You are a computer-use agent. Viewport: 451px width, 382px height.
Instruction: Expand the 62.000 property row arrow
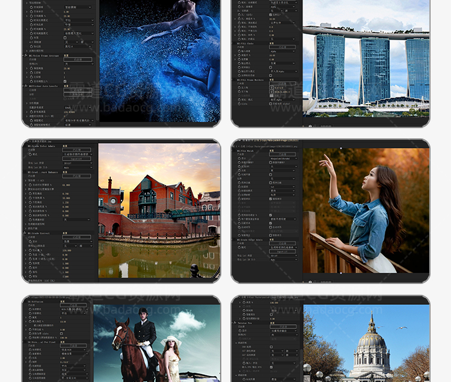(x=26, y=185)
